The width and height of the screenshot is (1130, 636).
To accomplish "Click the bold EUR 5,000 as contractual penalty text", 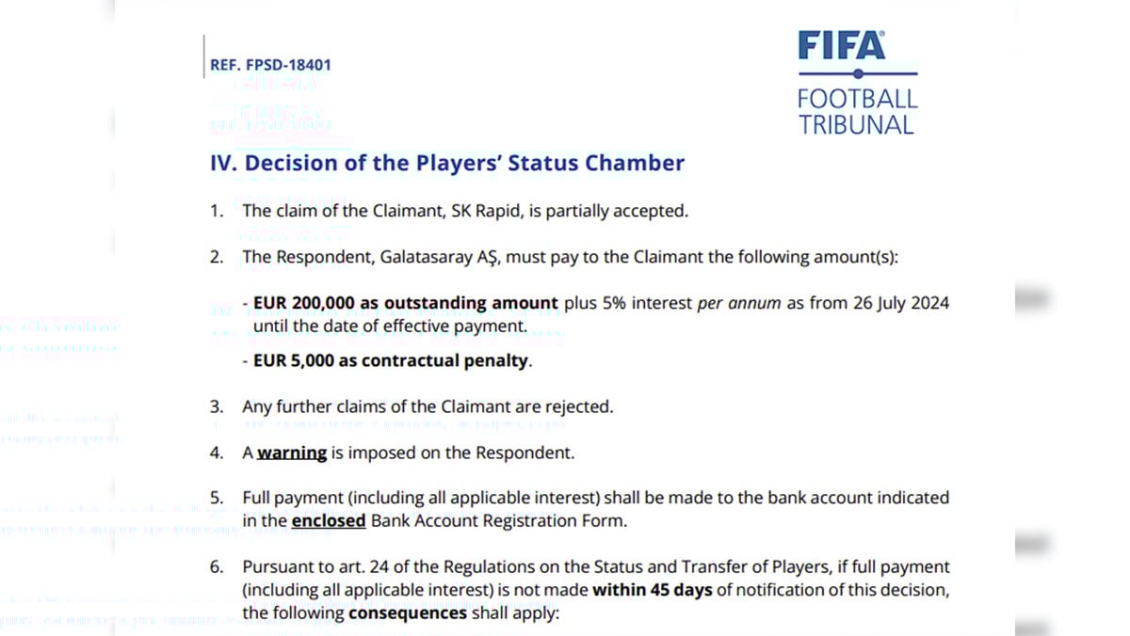I will [392, 360].
